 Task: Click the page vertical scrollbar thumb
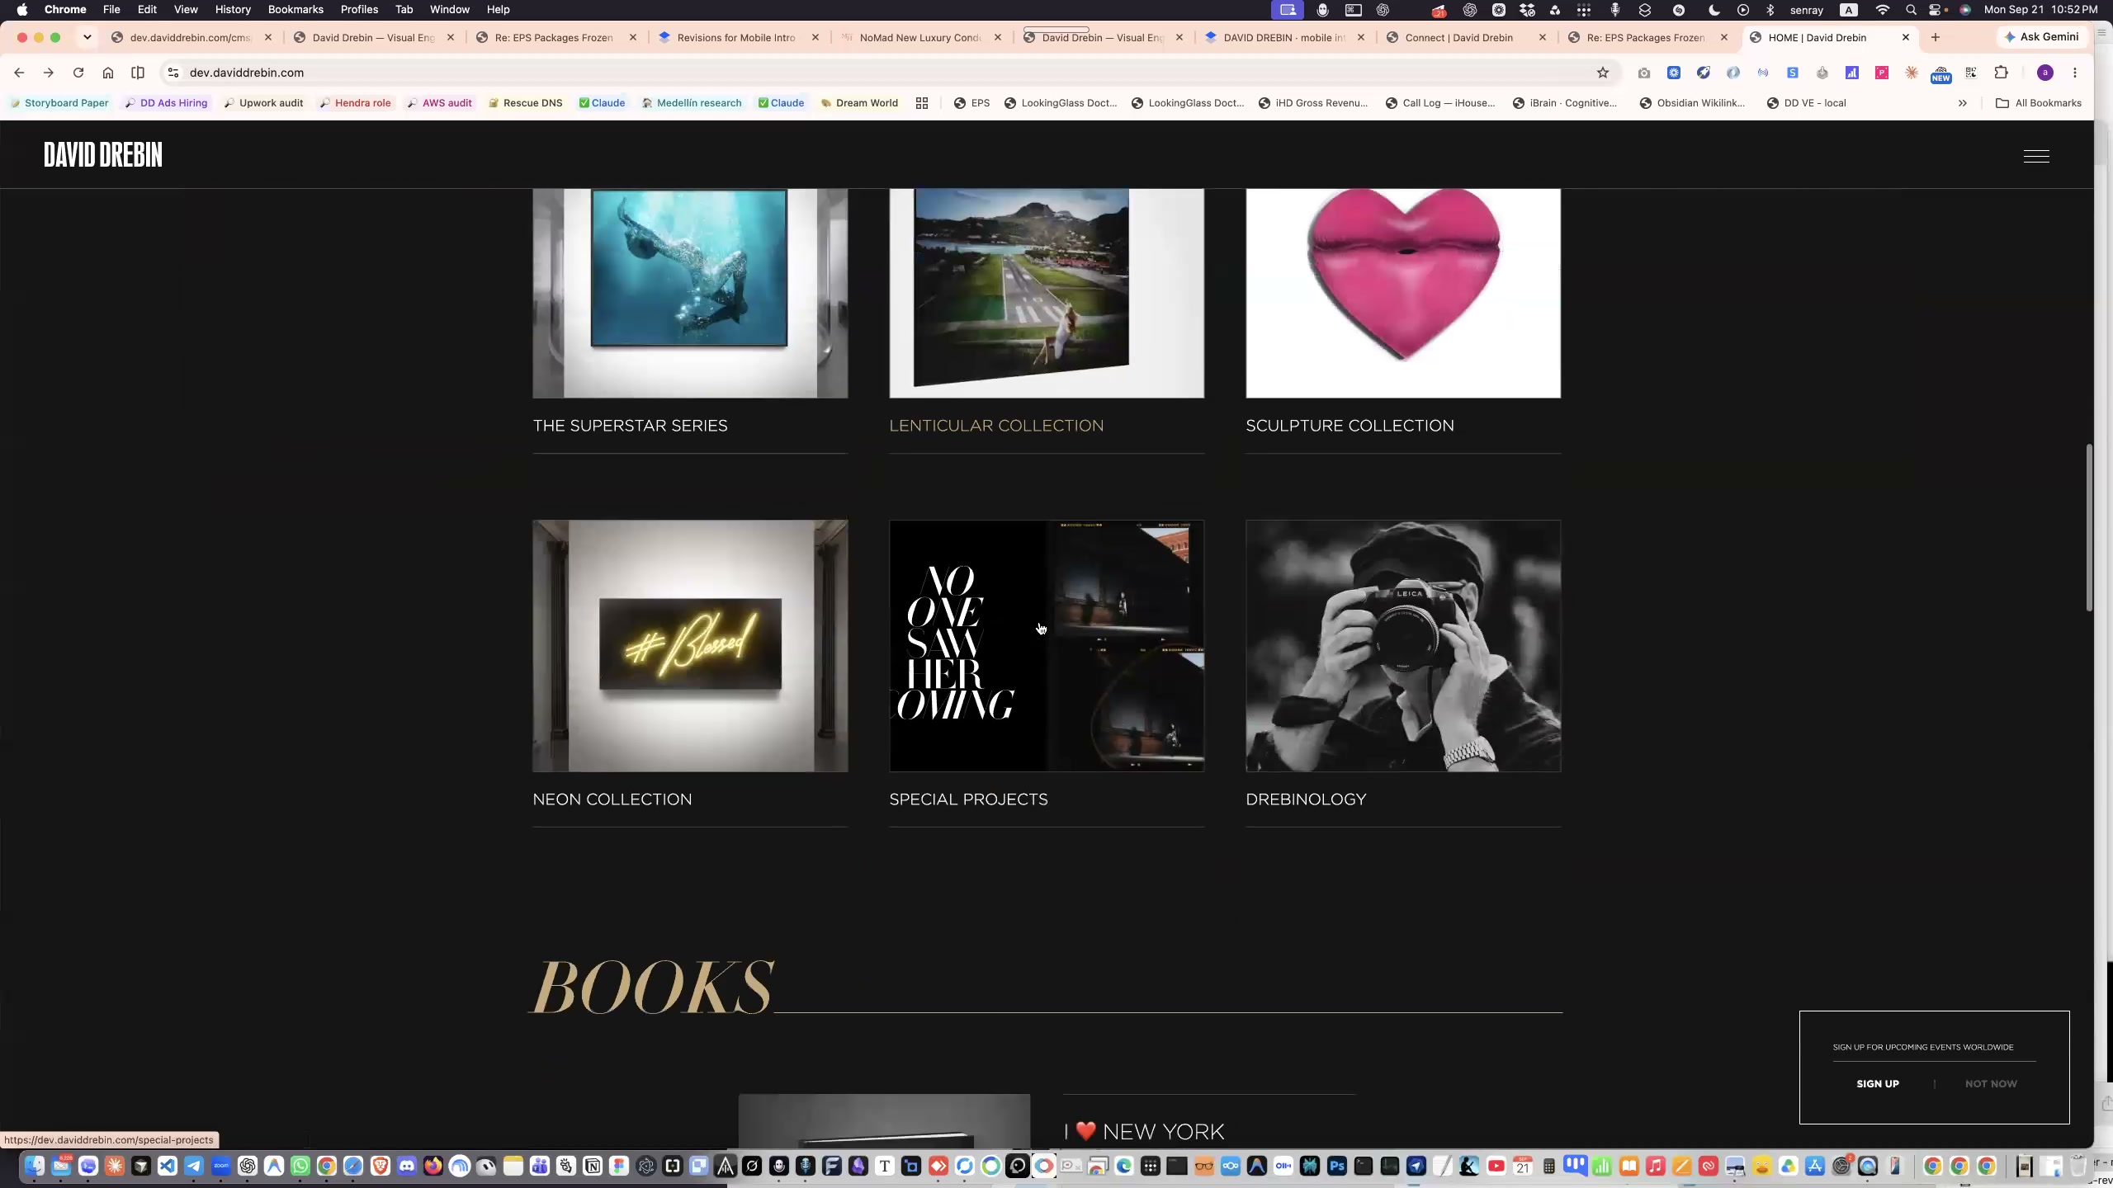point(2089,528)
